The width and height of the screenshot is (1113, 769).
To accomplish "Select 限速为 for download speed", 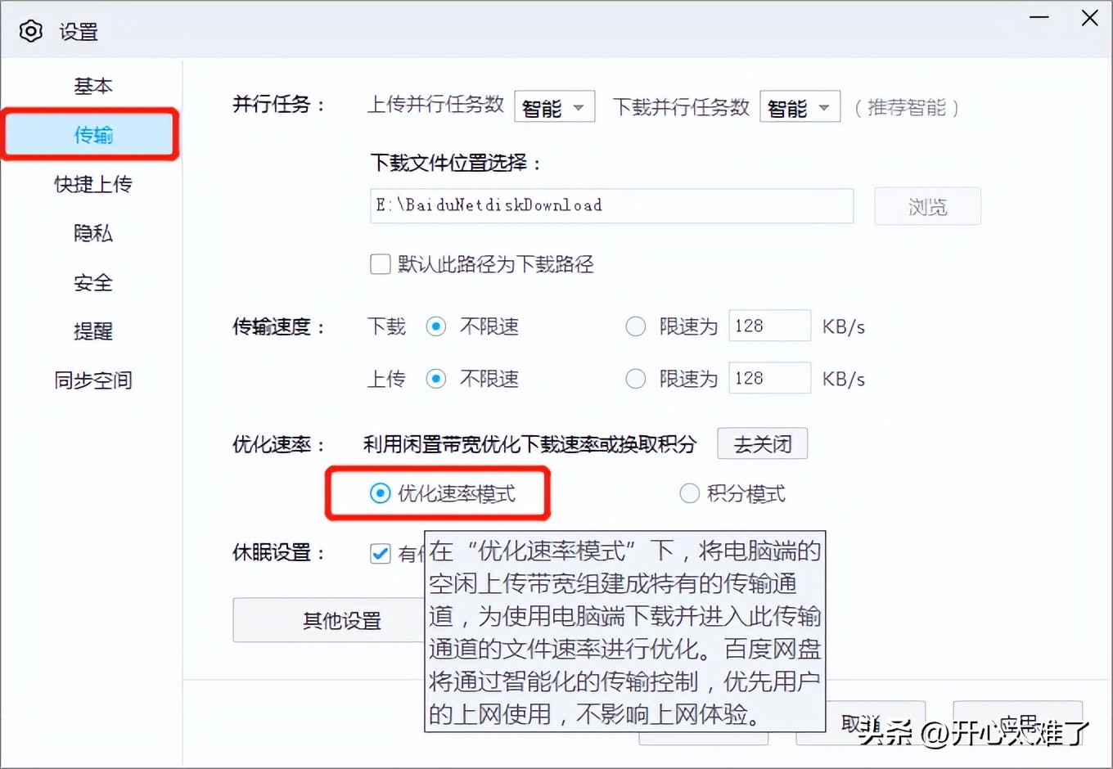I will [636, 326].
